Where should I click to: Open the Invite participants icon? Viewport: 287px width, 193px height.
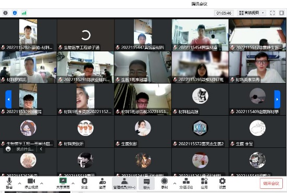coord(102,183)
